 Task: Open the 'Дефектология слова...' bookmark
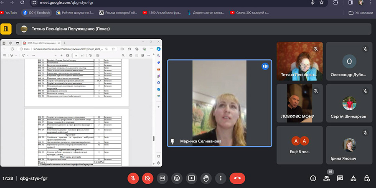[206, 13]
